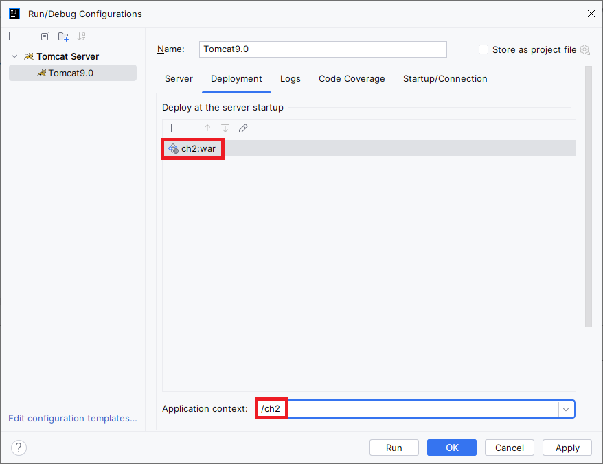The height and width of the screenshot is (464, 603).
Task: Open the project file storage settings gear
Action: (585, 49)
